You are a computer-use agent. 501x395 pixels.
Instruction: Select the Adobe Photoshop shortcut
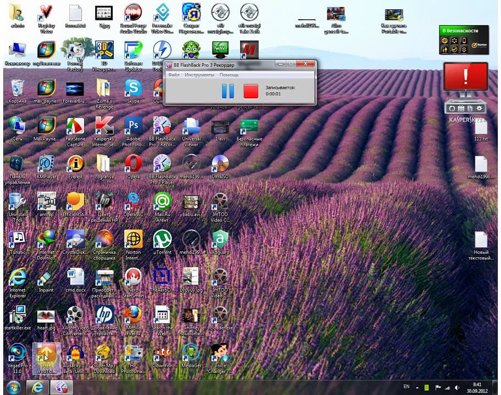click(133, 132)
